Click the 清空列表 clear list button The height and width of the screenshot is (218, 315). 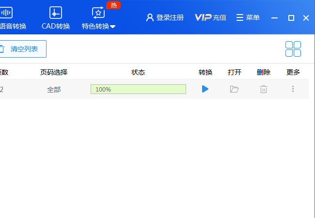(x=22, y=49)
